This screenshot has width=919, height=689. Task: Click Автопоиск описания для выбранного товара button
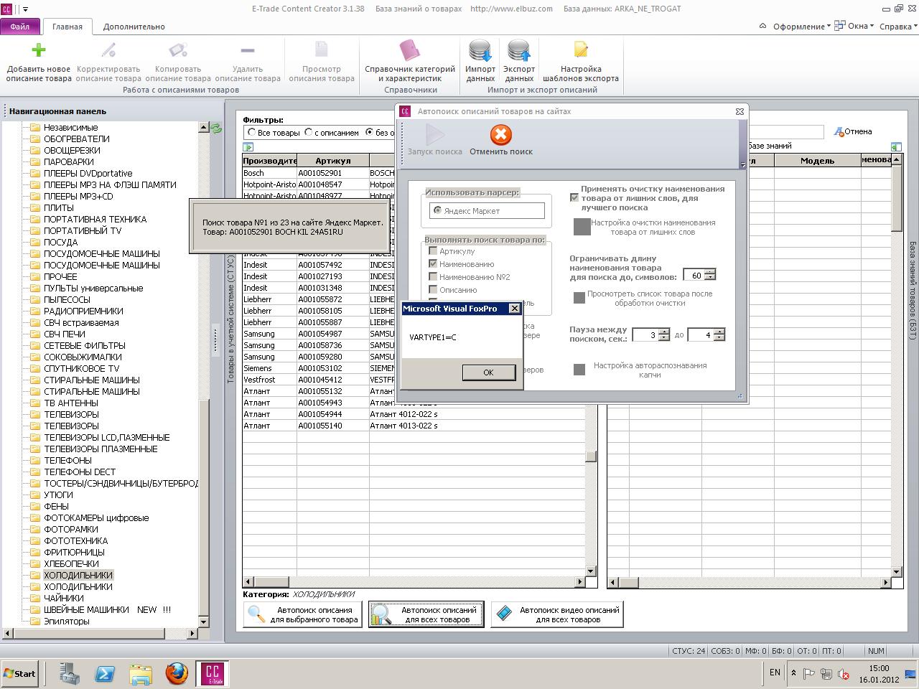click(x=303, y=614)
